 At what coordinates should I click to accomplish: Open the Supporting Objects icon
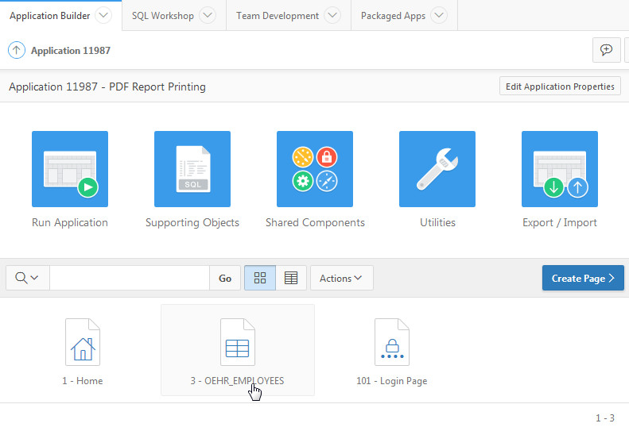pyautogui.click(x=192, y=169)
